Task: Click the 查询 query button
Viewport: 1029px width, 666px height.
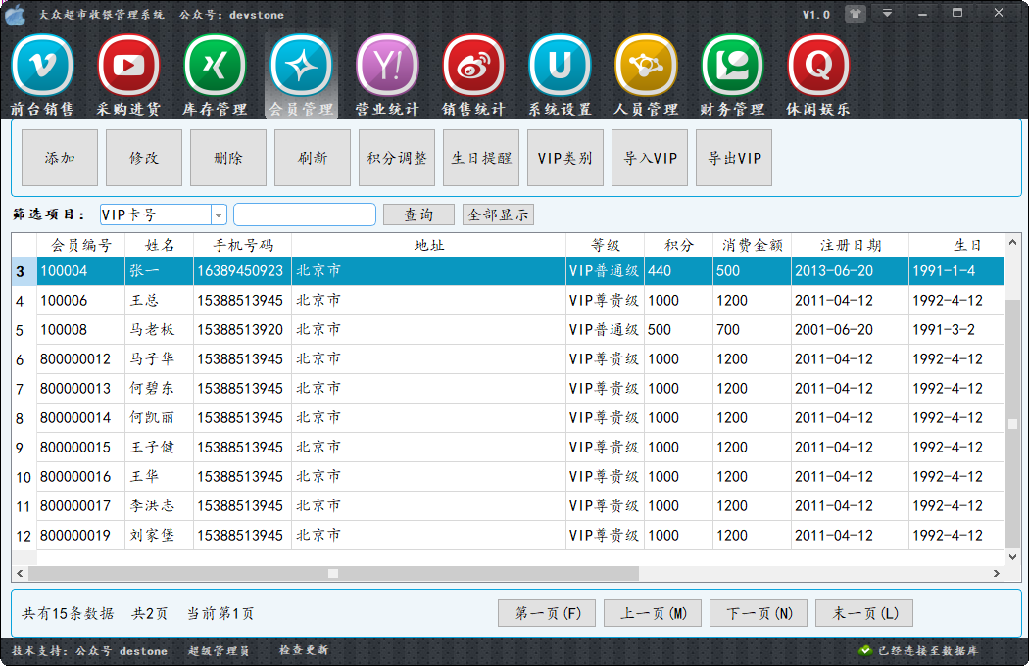Action: pos(418,214)
